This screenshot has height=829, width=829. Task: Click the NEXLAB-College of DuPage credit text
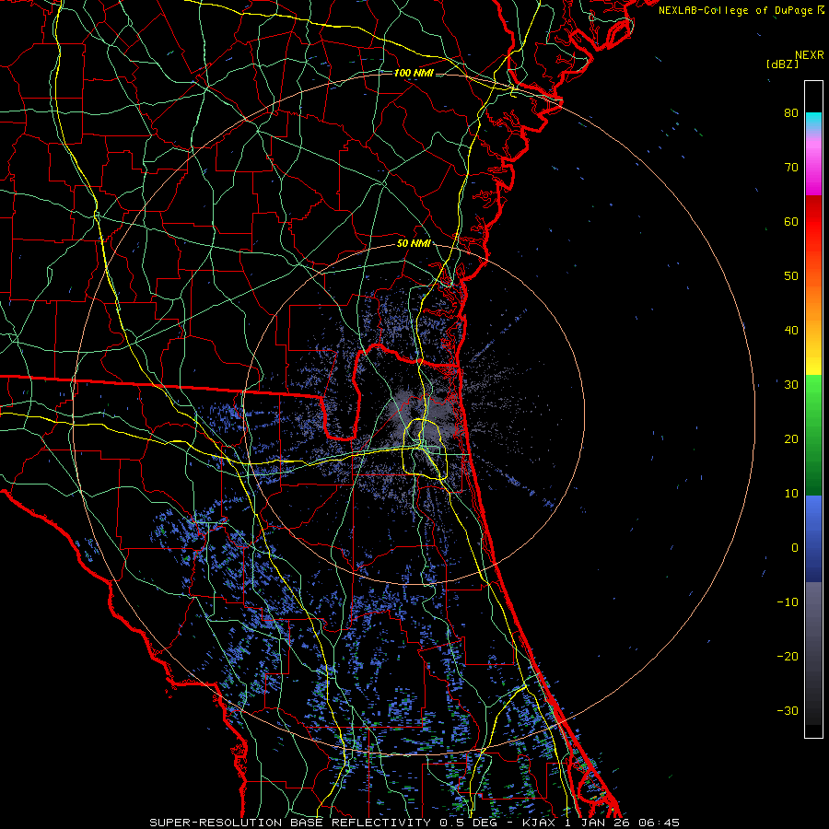click(735, 10)
